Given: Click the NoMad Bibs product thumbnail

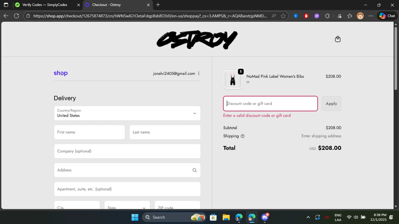Looking at the screenshot, I should 233,79.
